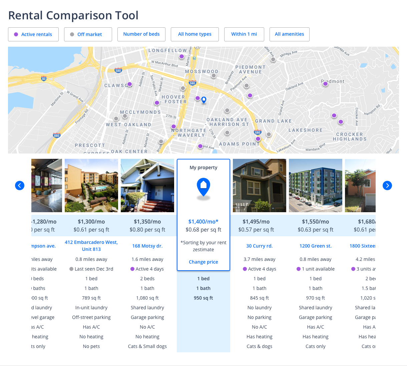
Task: Click Change price link
Action: (203, 262)
